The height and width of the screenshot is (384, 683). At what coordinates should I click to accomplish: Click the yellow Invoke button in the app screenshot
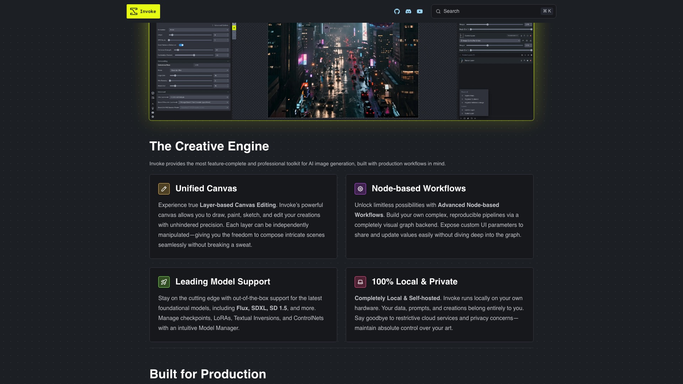(234, 28)
